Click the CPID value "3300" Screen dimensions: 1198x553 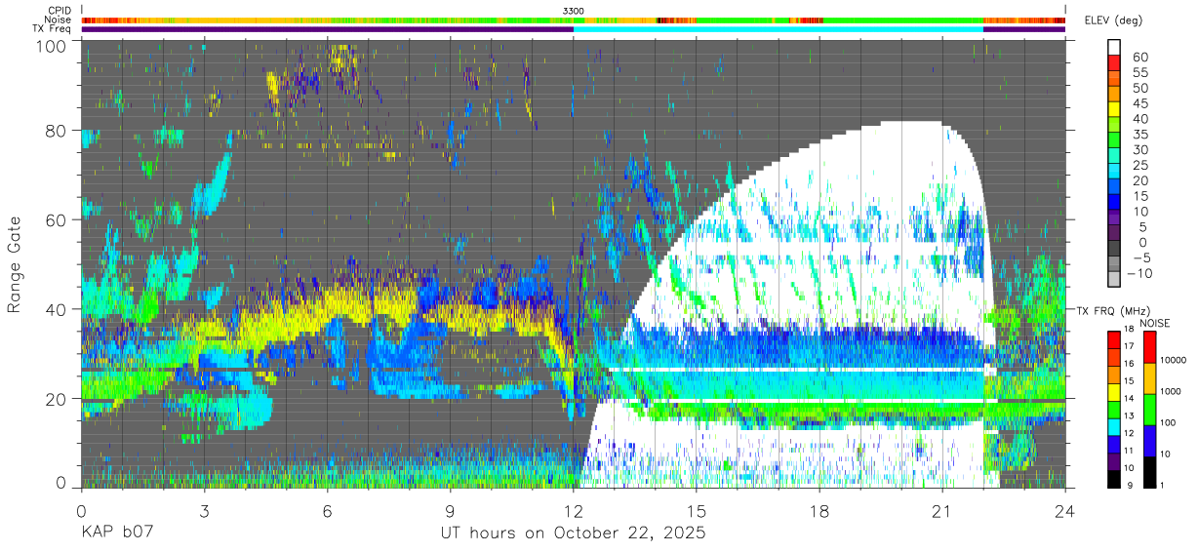(574, 11)
